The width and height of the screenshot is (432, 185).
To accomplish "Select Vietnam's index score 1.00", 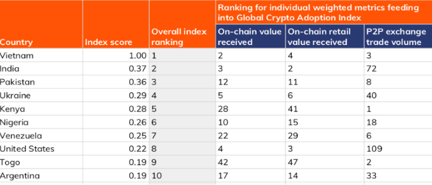I will (116, 55).
